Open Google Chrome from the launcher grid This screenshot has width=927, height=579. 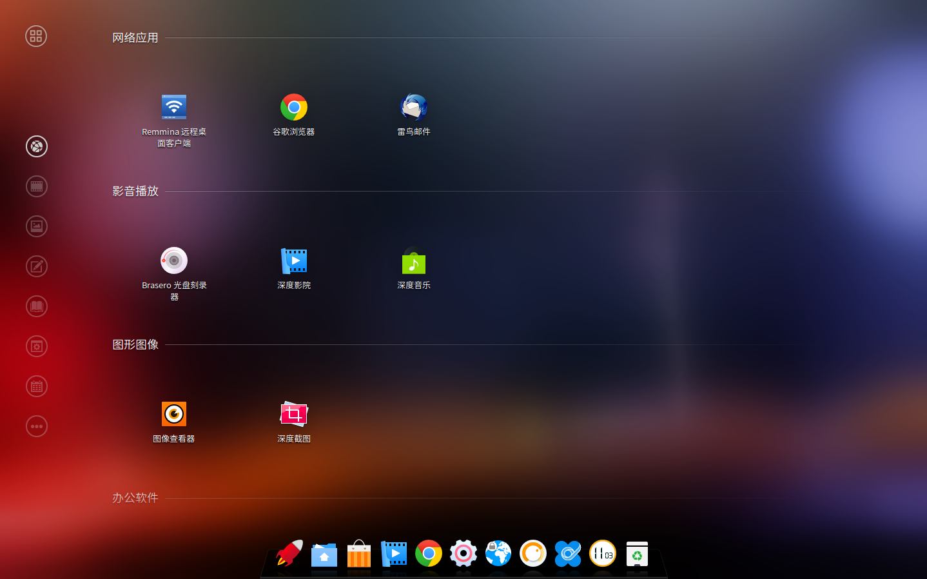[294, 108]
